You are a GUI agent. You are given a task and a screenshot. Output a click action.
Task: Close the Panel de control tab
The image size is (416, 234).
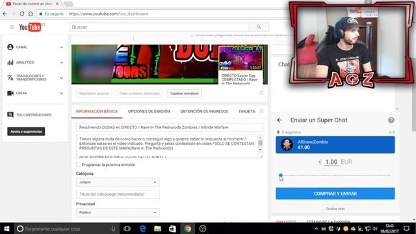click(x=57, y=4)
